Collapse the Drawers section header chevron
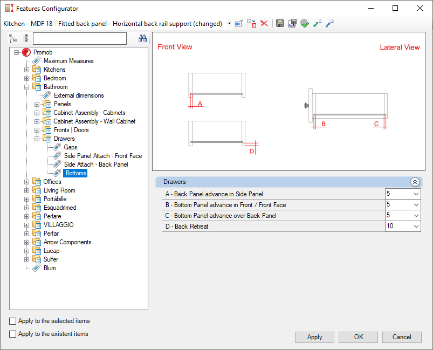 click(415, 182)
